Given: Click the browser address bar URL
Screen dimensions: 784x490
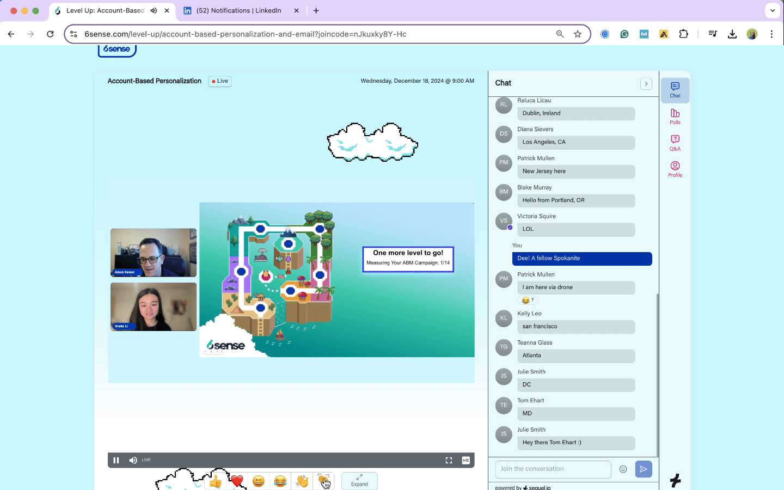Looking at the screenshot, I should [246, 34].
